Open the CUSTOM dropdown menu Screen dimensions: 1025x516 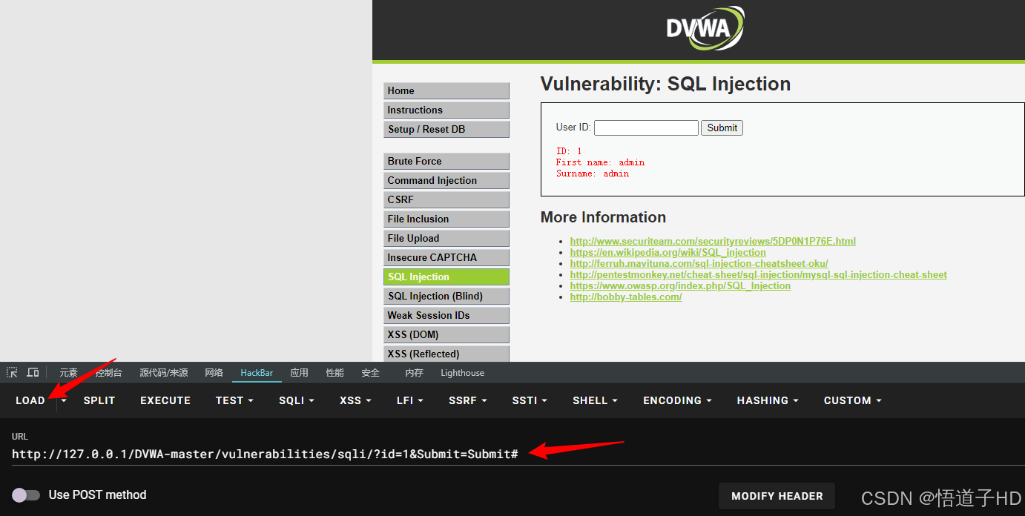click(x=853, y=400)
